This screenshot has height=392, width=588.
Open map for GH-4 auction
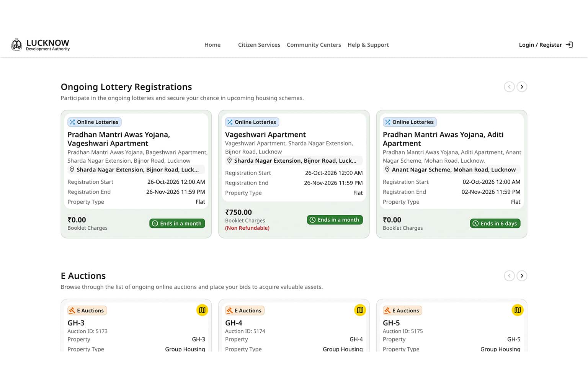click(360, 310)
